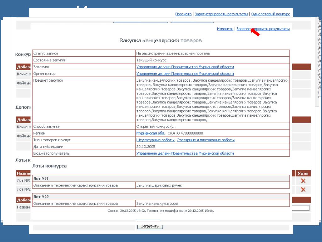Open the Изменить link

[225, 29]
